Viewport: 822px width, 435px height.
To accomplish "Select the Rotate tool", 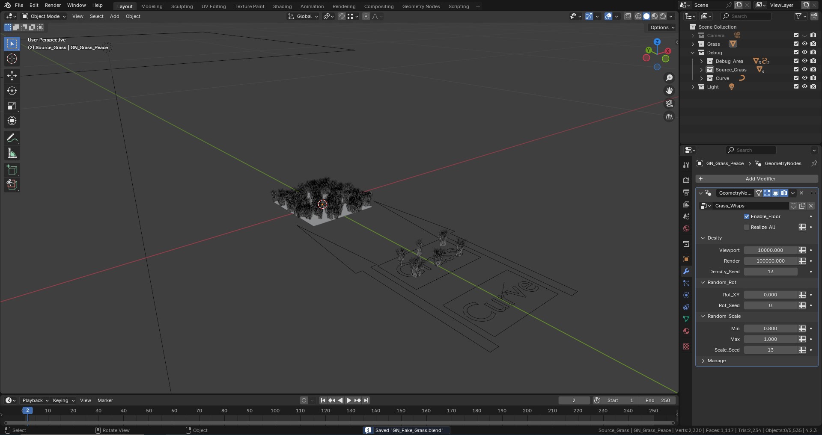I will pyautogui.click(x=12, y=91).
